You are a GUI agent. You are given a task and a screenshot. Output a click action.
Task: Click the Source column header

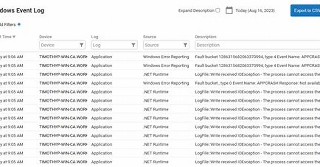tap(150, 37)
